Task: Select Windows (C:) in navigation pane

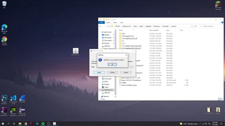Action: tap(108, 90)
